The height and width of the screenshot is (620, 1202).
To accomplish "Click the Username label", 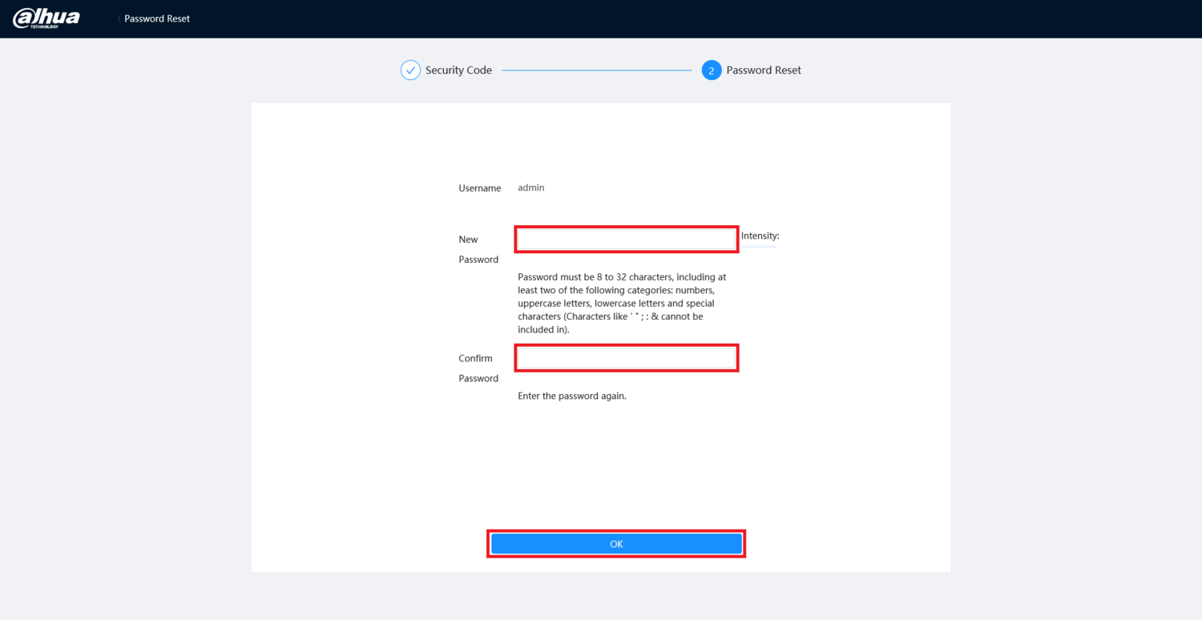I will click(480, 188).
